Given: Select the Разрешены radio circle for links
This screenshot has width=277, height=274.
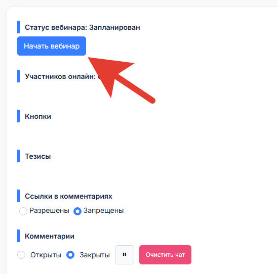Looking at the screenshot, I should click(23, 211).
